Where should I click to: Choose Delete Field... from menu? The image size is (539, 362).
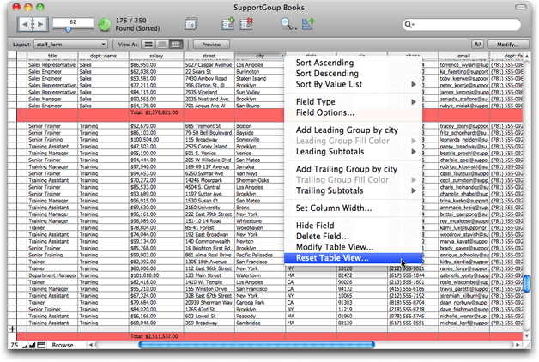pos(353,236)
